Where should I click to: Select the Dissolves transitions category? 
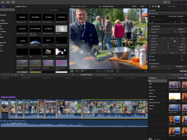coord(157,90)
